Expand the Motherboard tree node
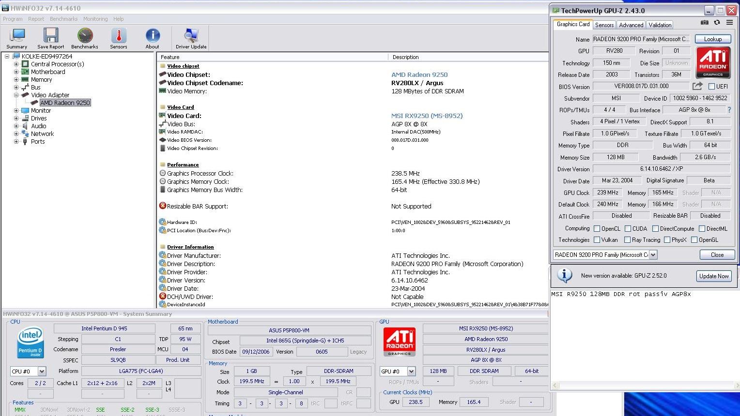 (16, 72)
